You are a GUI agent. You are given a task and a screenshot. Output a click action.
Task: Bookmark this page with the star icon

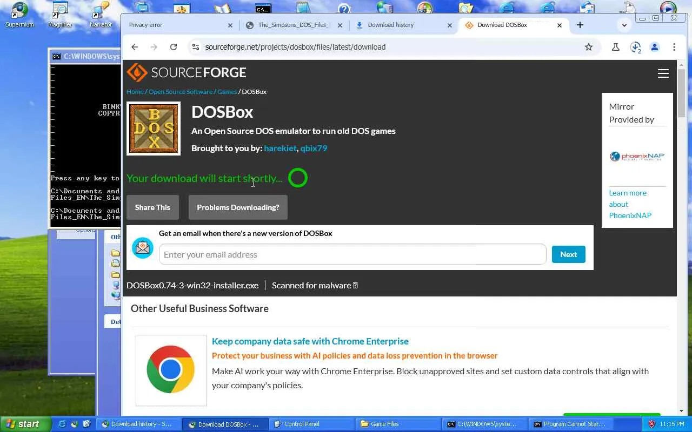(x=589, y=47)
